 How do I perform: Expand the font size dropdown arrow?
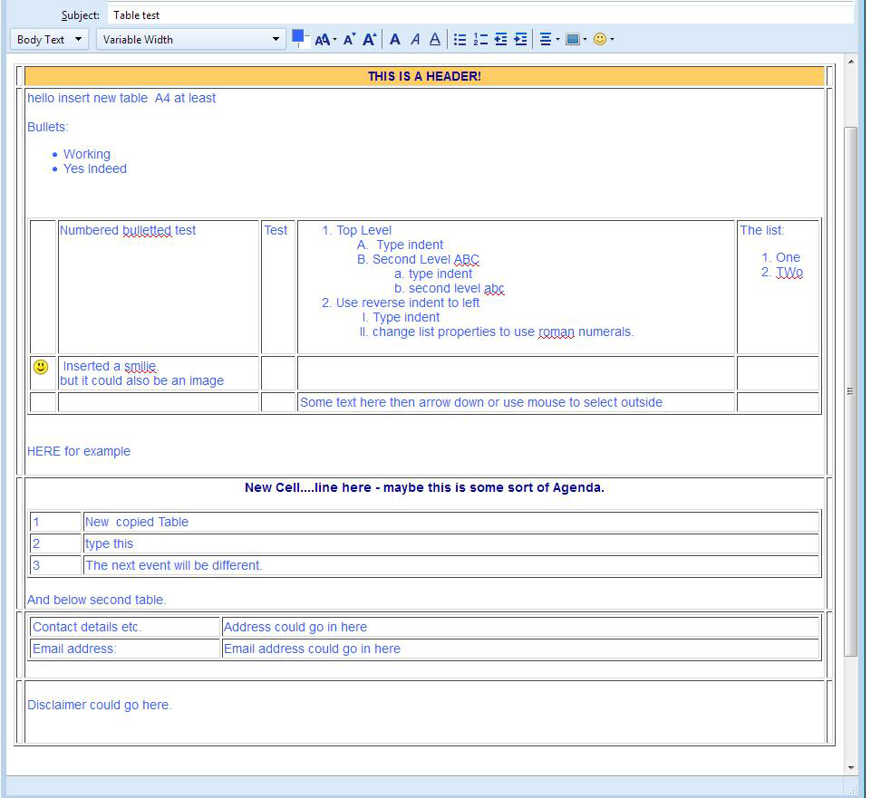(x=334, y=39)
